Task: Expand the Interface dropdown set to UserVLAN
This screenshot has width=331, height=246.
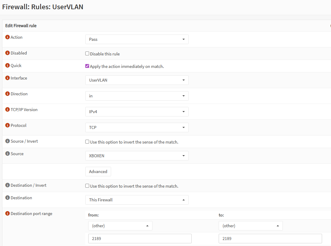Action: [x=137, y=80]
